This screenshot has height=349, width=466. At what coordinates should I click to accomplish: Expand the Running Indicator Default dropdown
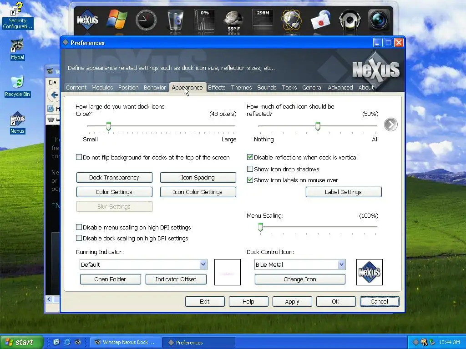coord(203,264)
